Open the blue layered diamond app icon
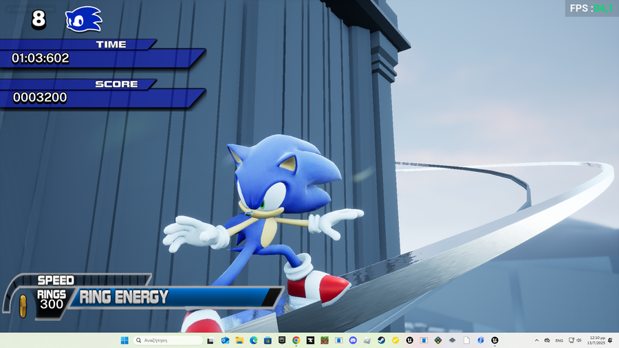The image size is (619, 348). (x=453, y=340)
